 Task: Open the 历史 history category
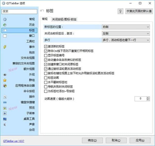coord(19,25)
